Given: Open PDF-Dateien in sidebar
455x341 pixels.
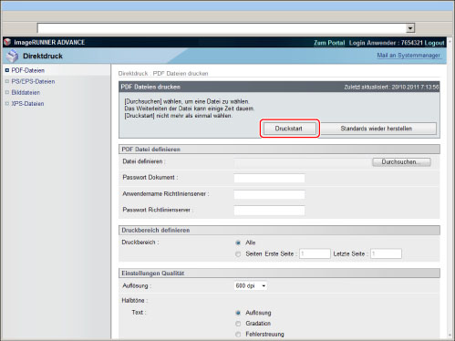Looking at the screenshot, I should (27, 70).
